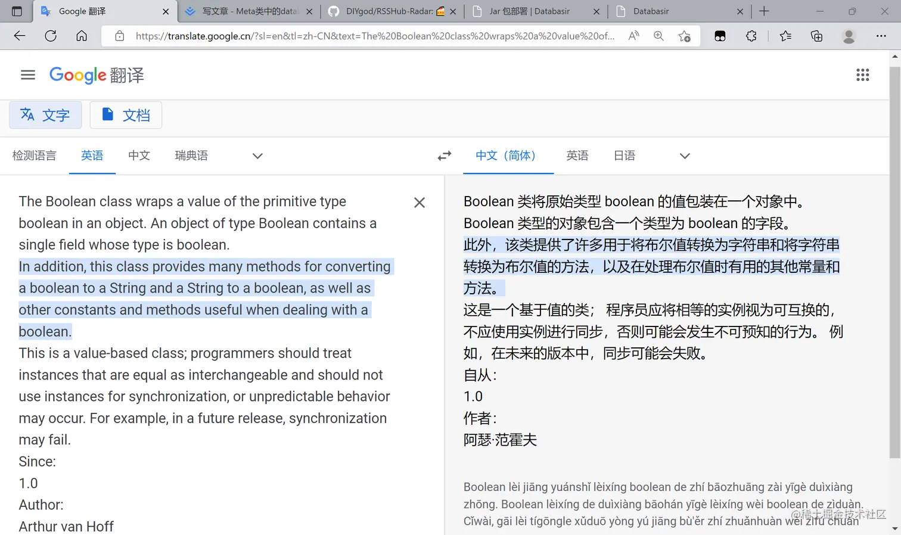Open the Google Translate main menu hamburger
Screen dimensions: 901x535
(28, 75)
